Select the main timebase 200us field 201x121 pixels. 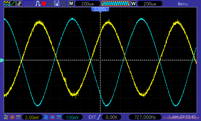tap(87, 4)
